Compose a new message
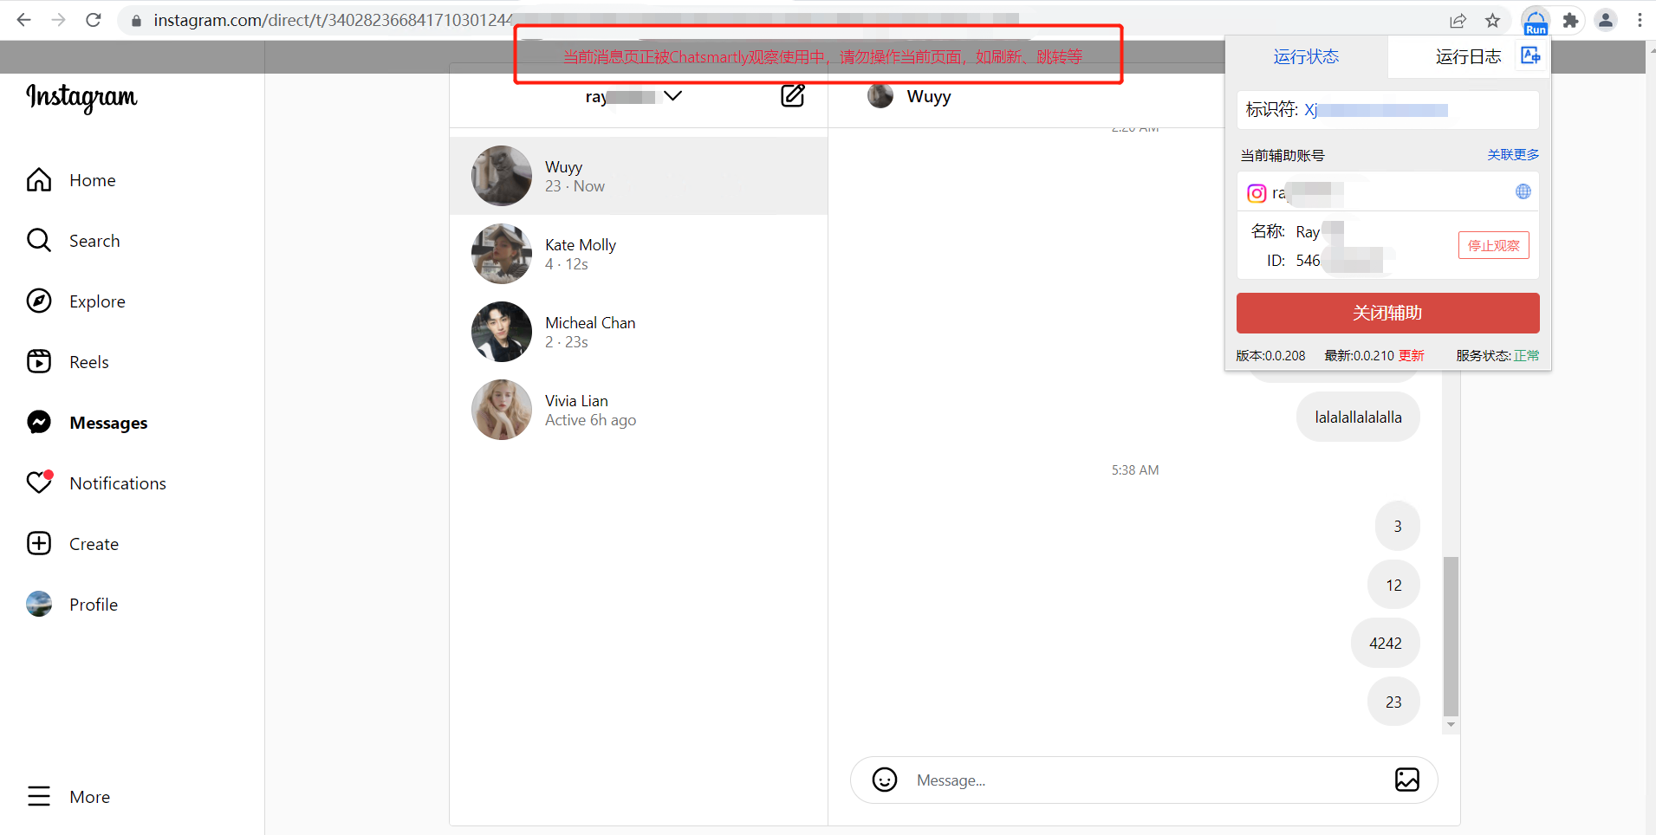The width and height of the screenshot is (1656, 835). tap(793, 95)
